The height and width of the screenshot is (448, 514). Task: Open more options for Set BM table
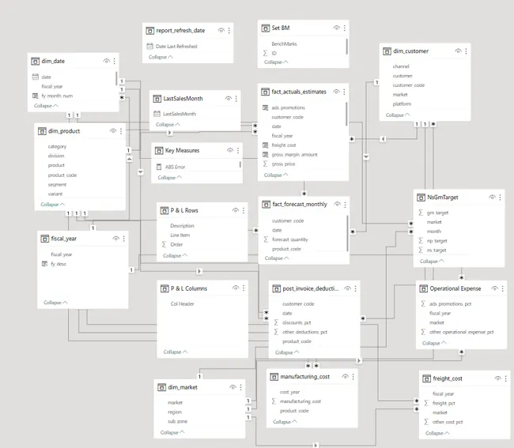tap(345, 28)
